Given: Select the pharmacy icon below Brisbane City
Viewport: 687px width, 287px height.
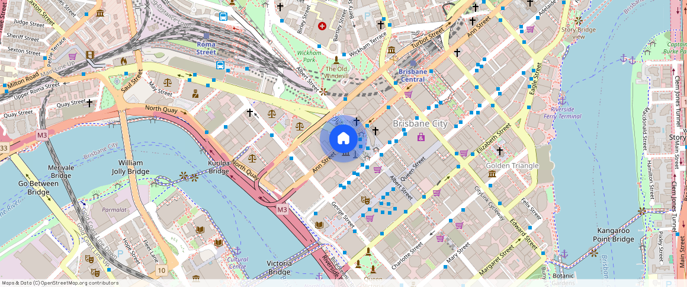Looking at the screenshot, I should coord(421,138).
